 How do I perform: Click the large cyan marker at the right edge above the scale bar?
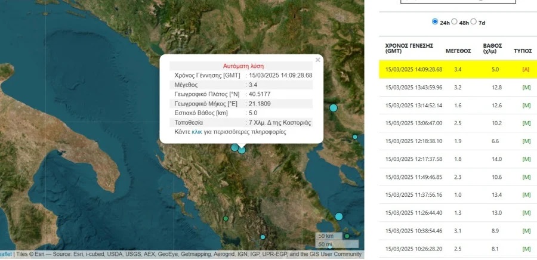pos(339,216)
